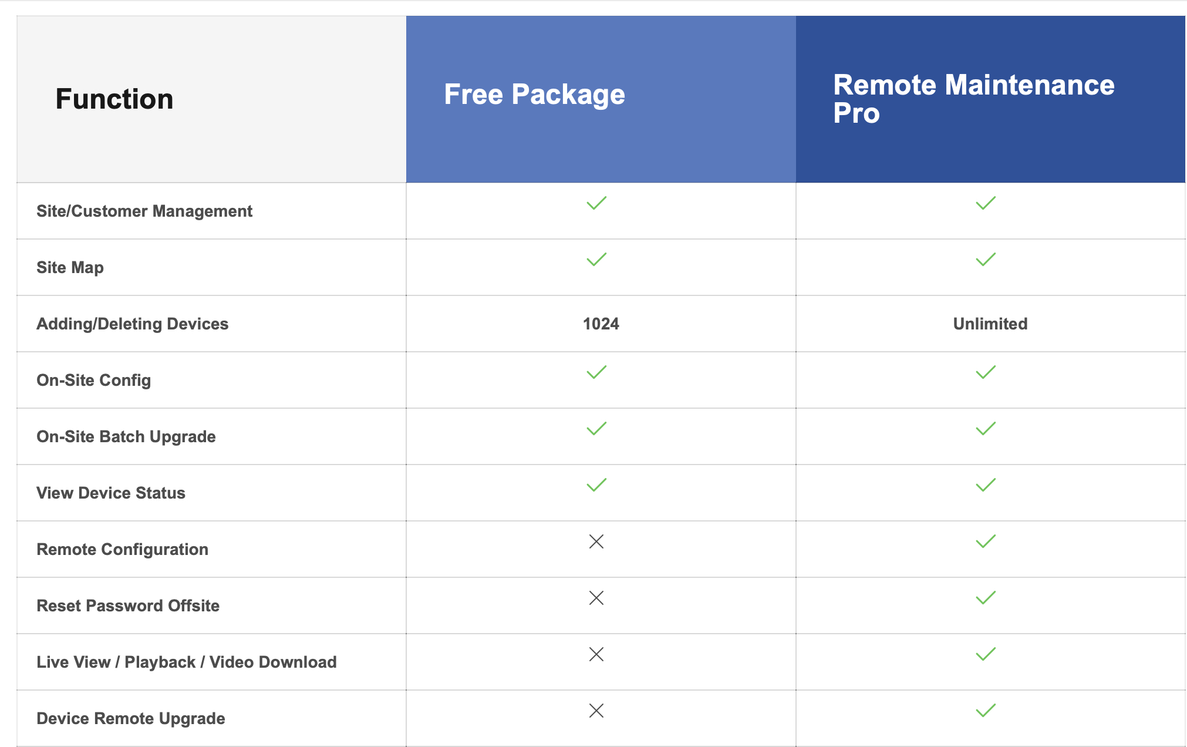Click Pro checkmark for Remote Configuration

pos(986,541)
